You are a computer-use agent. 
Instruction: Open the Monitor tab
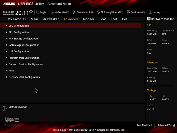88,19
